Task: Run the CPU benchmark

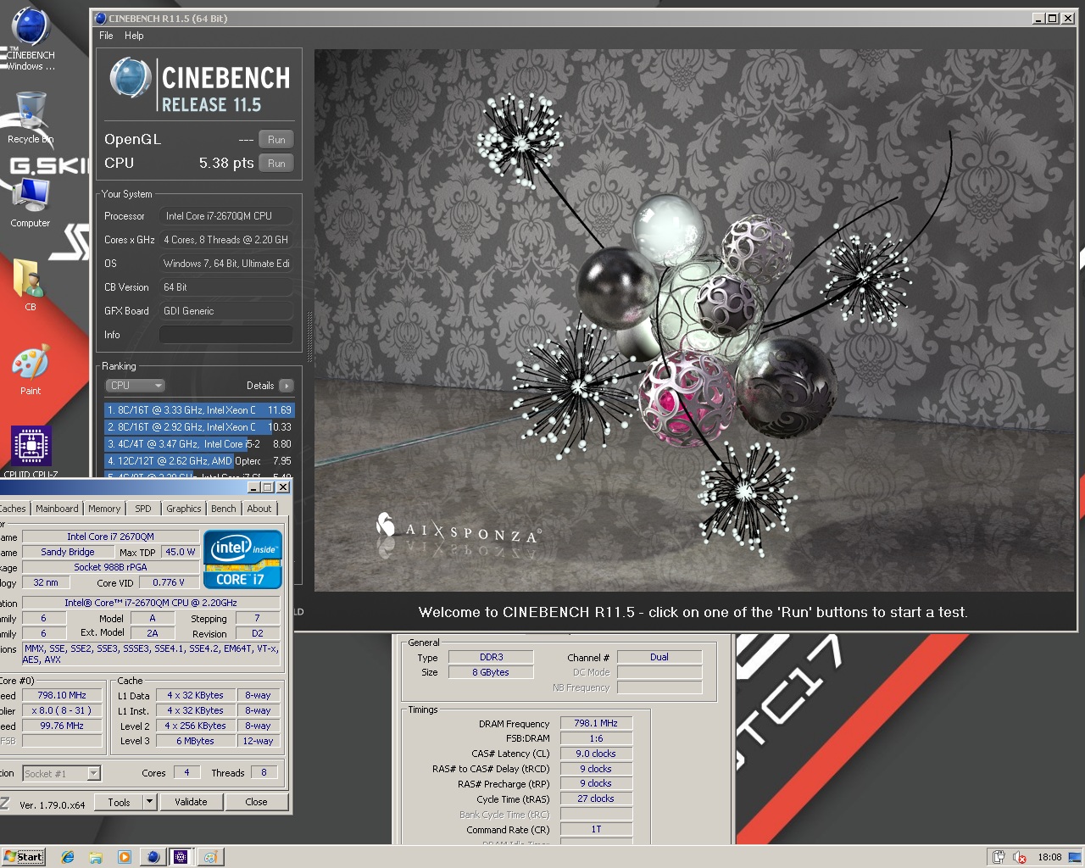Action: click(276, 164)
